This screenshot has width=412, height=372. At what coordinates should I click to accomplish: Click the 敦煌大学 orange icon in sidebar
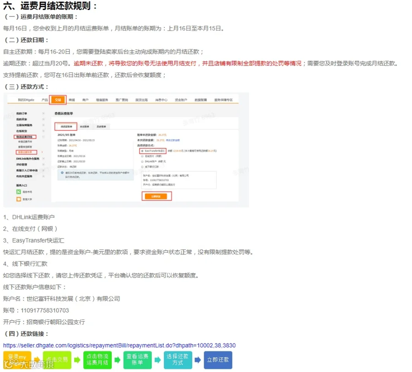[18, 199]
